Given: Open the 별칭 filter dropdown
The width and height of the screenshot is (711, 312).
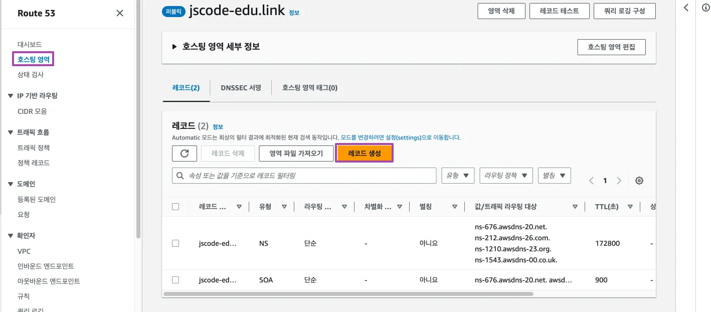Looking at the screenshot, I should pos(554,176).
